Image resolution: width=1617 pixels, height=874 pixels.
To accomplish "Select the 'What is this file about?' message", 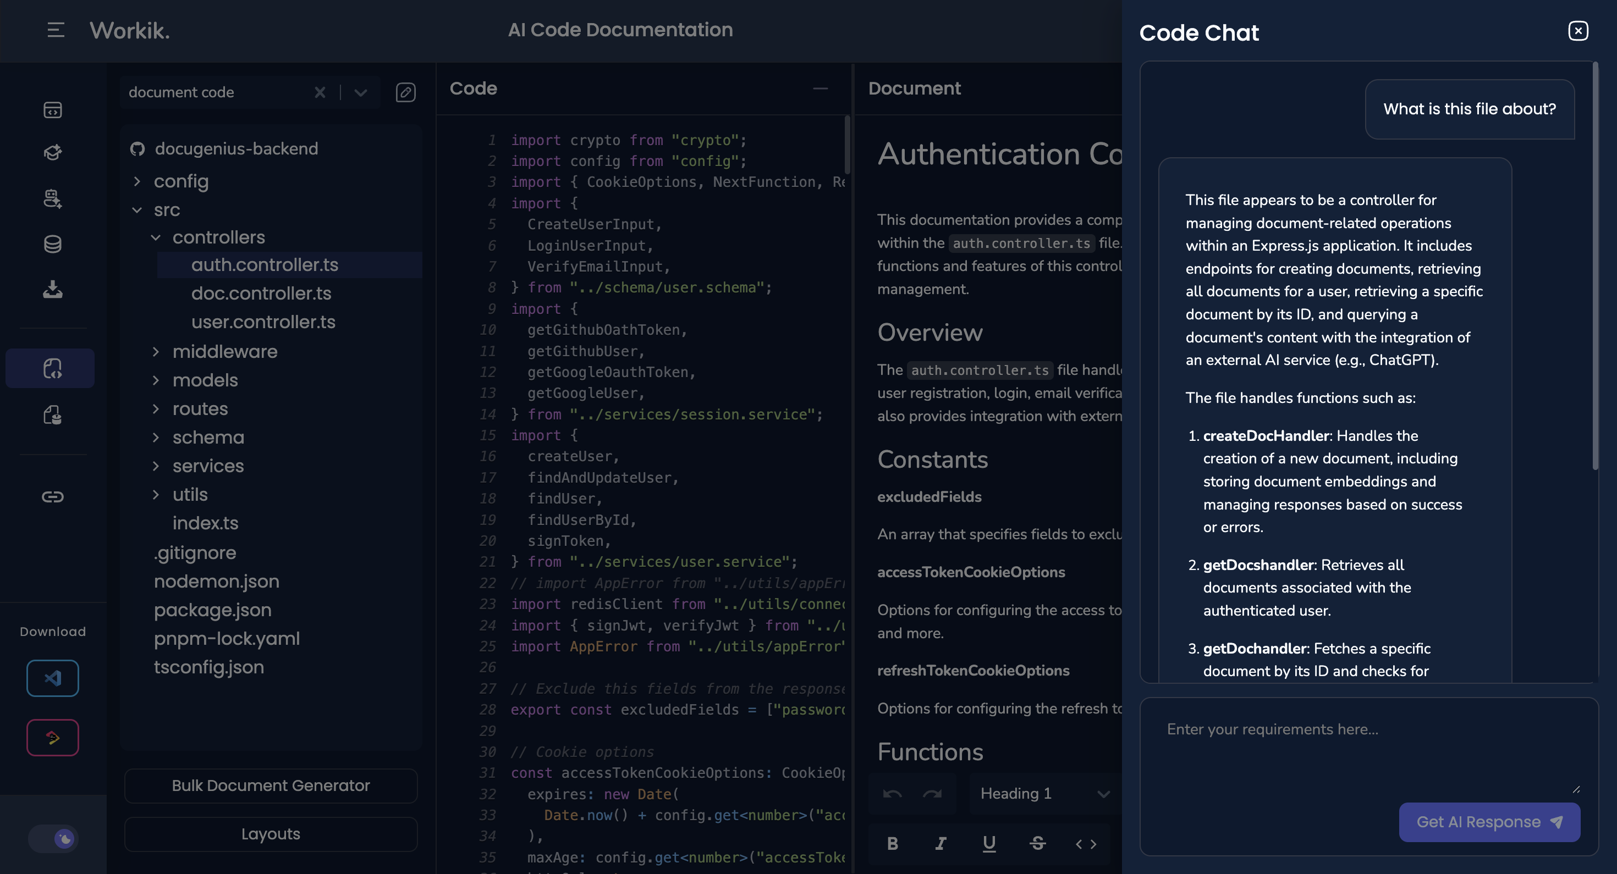I will (x=1470, y=108).
